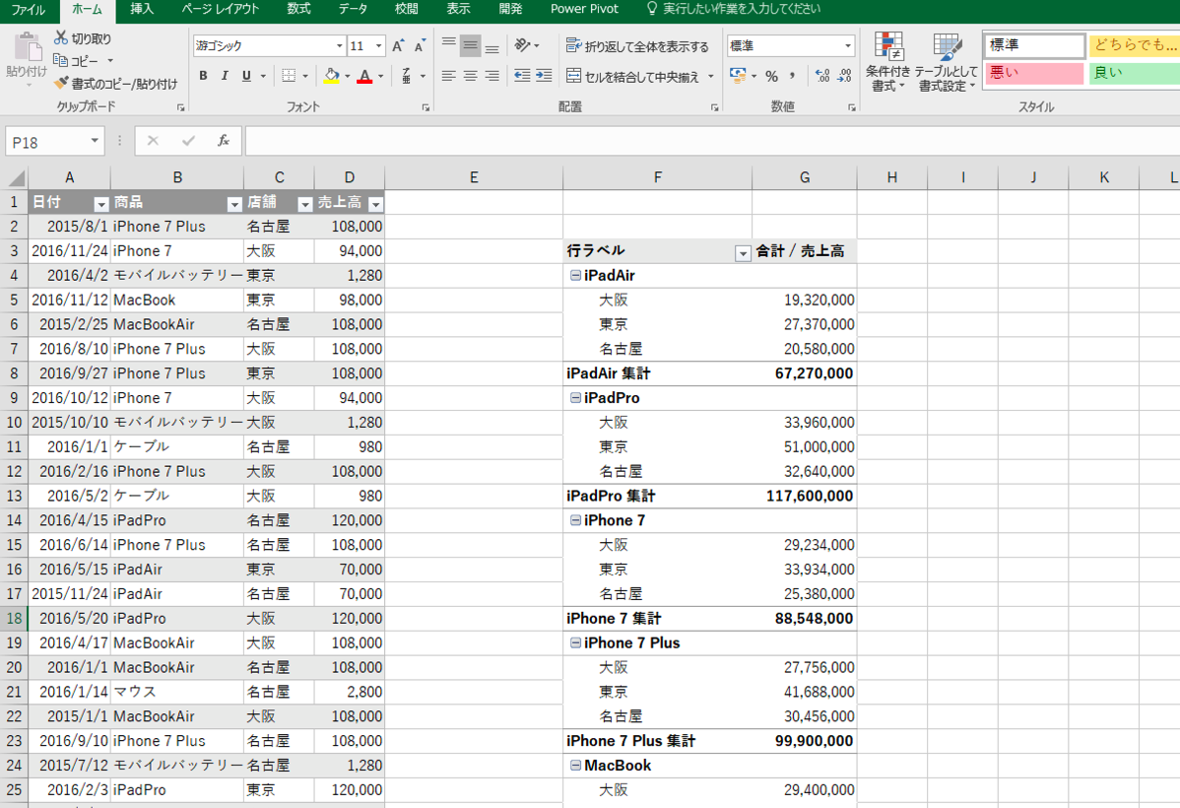Switch to the 数式 (Formulas) tab

coord(298,10)
